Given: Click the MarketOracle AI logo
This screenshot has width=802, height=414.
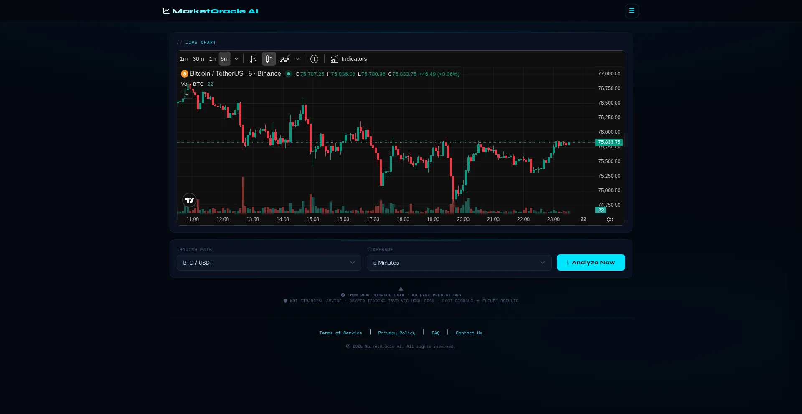Looking at the screenshot, I should click(x=211, y=11).
